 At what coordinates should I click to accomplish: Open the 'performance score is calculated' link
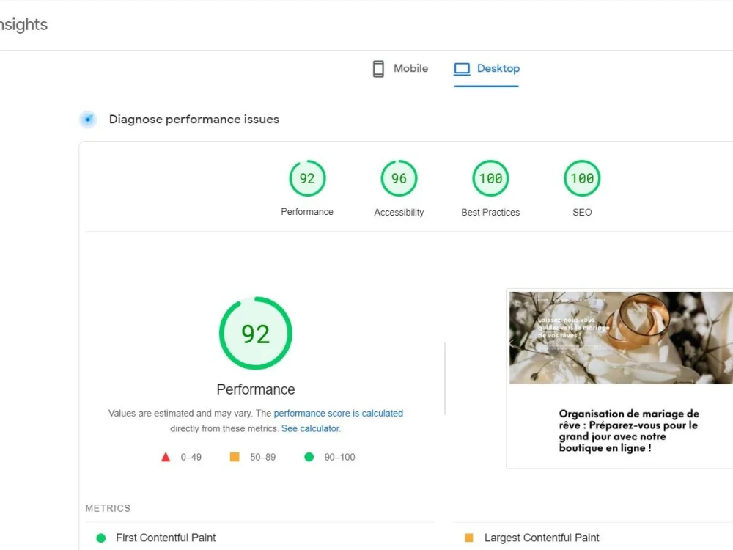point(339,414)
